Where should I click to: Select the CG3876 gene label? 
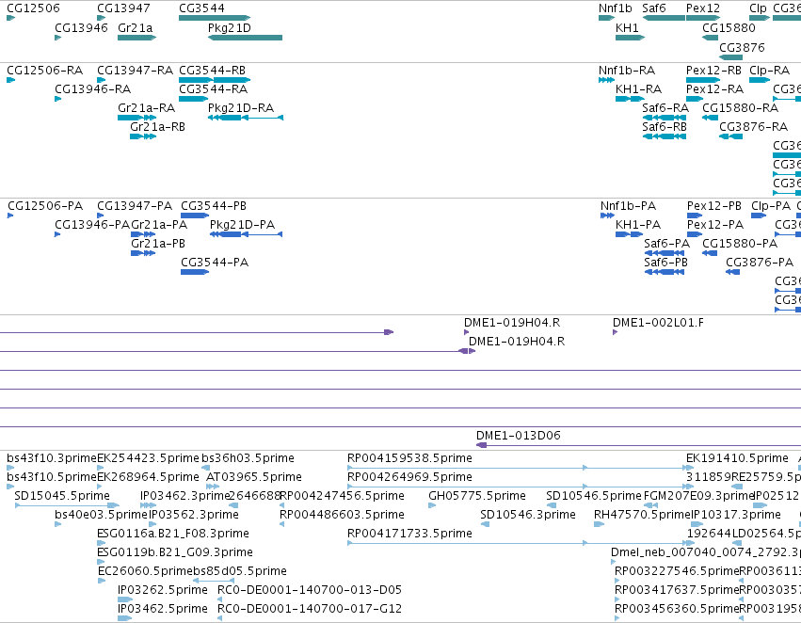(743, 47)
